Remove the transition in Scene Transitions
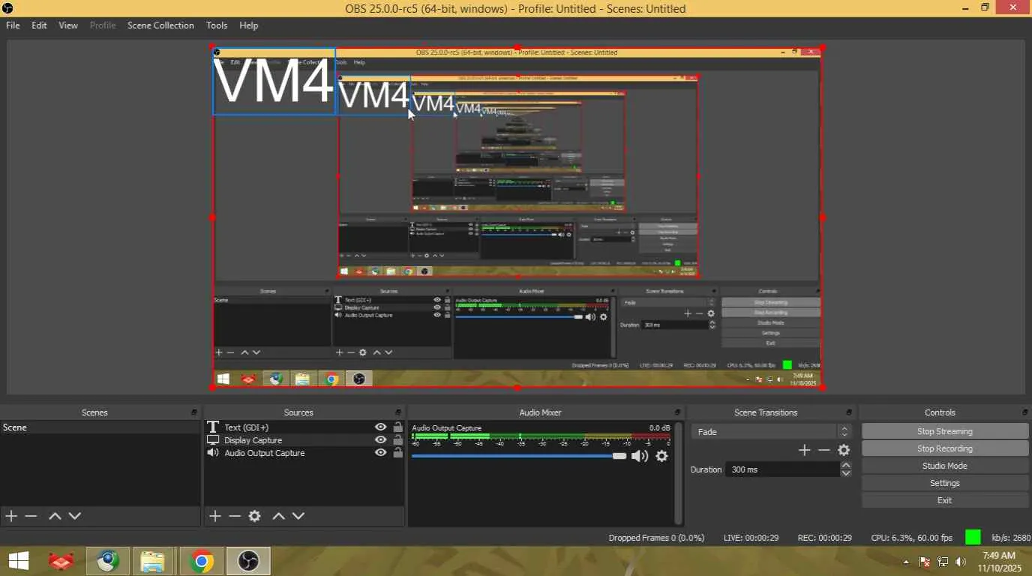1032x576 pixels. pos(824,450)
